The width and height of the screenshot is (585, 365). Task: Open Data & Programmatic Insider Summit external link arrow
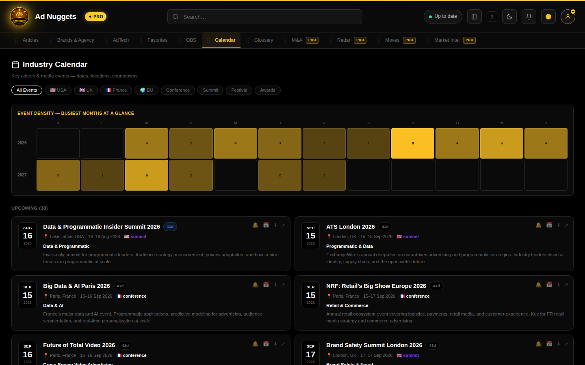283,225
